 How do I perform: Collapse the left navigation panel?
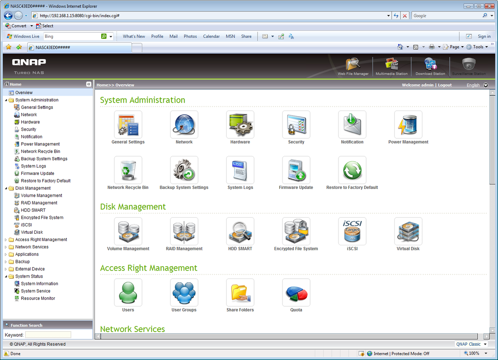coord(89,84)
